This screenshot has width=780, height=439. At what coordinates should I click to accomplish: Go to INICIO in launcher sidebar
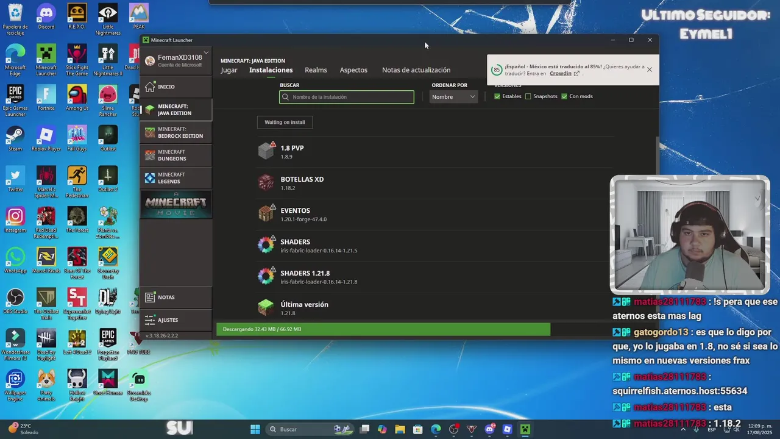(176, 87)
